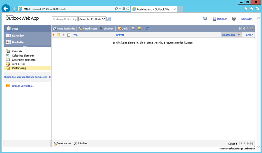Click the search text input field
The width and height of the screenshot is (262, 153).
(65, 19)
